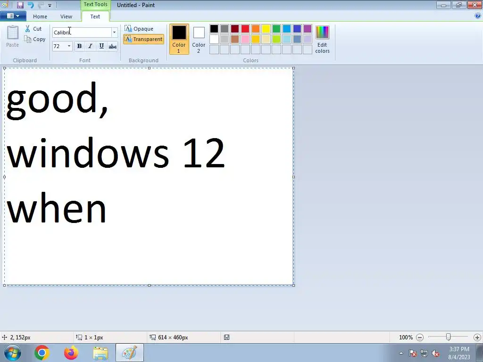Click the Paint taskbar button
This screenshot has height=362, width=483.
tap(130, 353)
